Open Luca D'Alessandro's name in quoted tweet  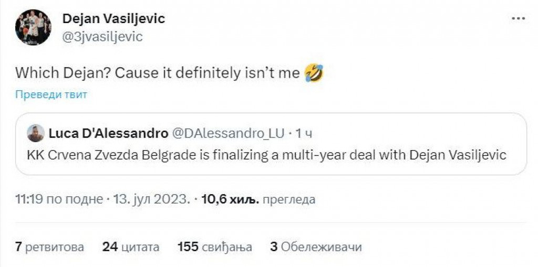pyautogui.click(x=107, y=133)
